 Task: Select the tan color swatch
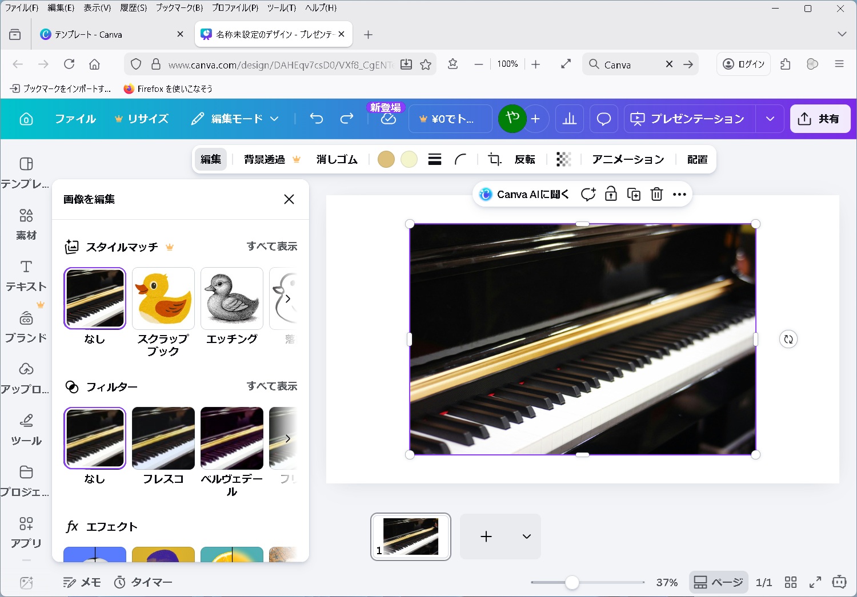point(386,160)
